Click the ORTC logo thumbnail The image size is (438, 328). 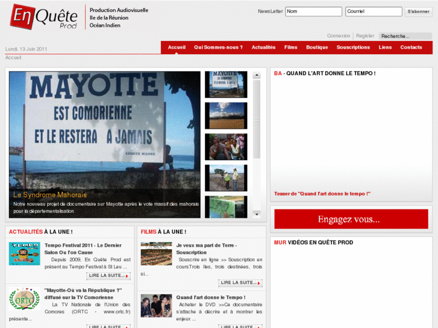coord(25,299)
